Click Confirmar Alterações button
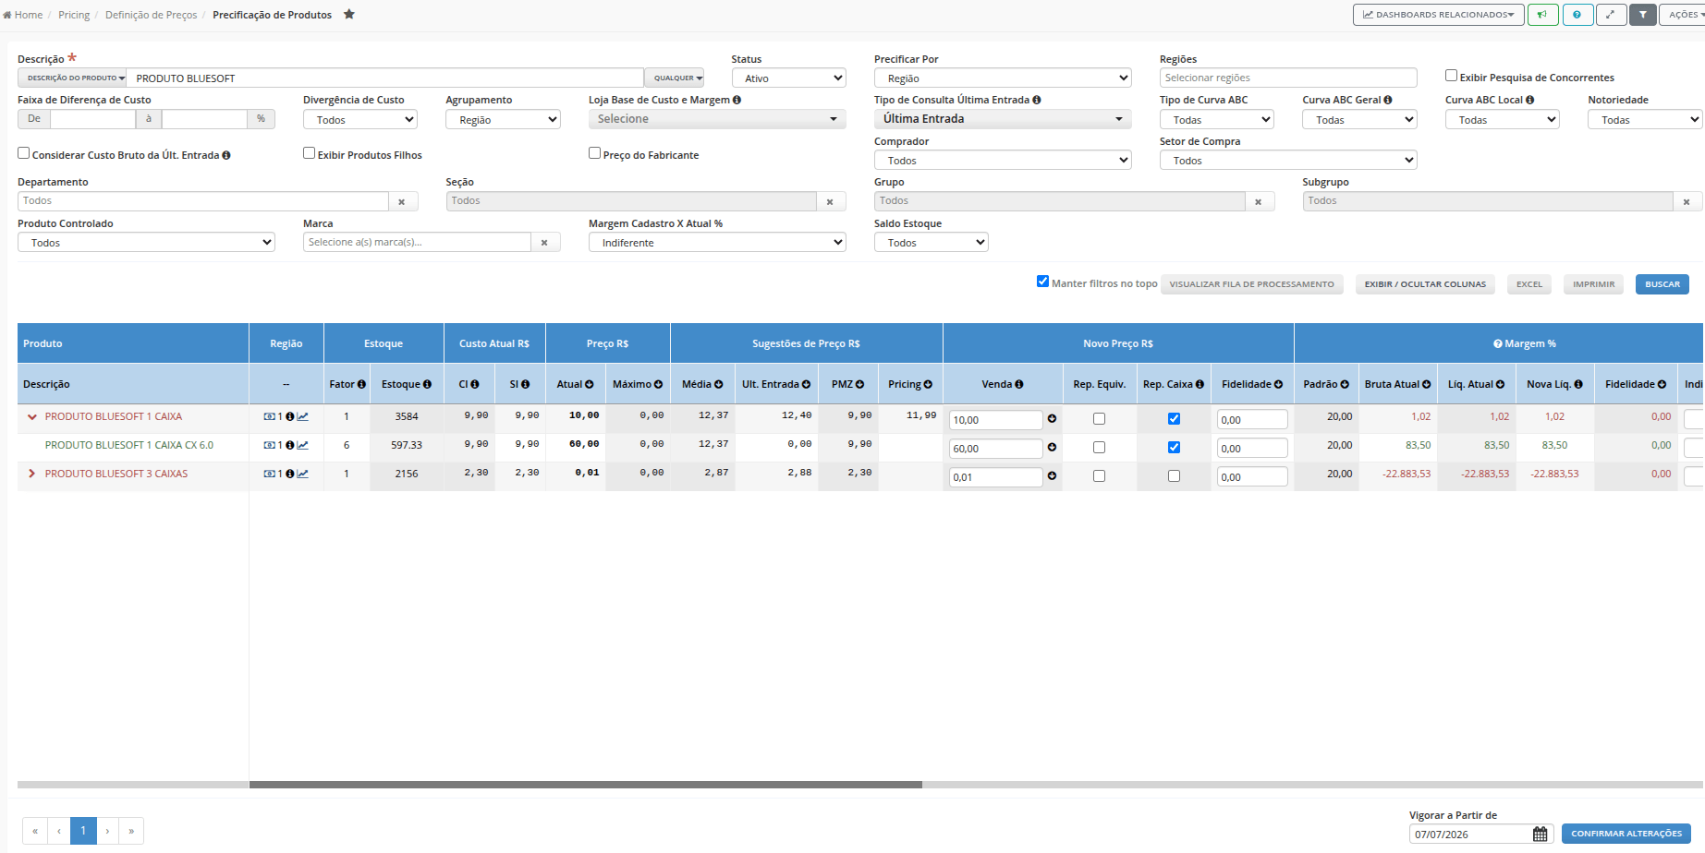The image size is (1705, 853). (1626, 834)
